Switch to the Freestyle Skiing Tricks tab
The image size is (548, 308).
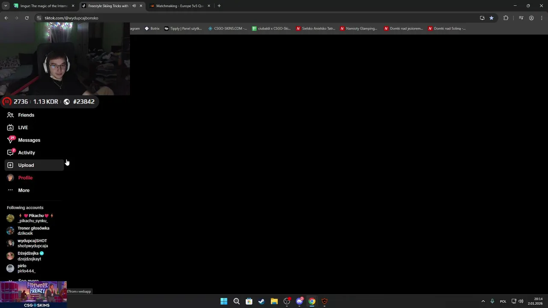pyautogui.click(x=108, y=6)
